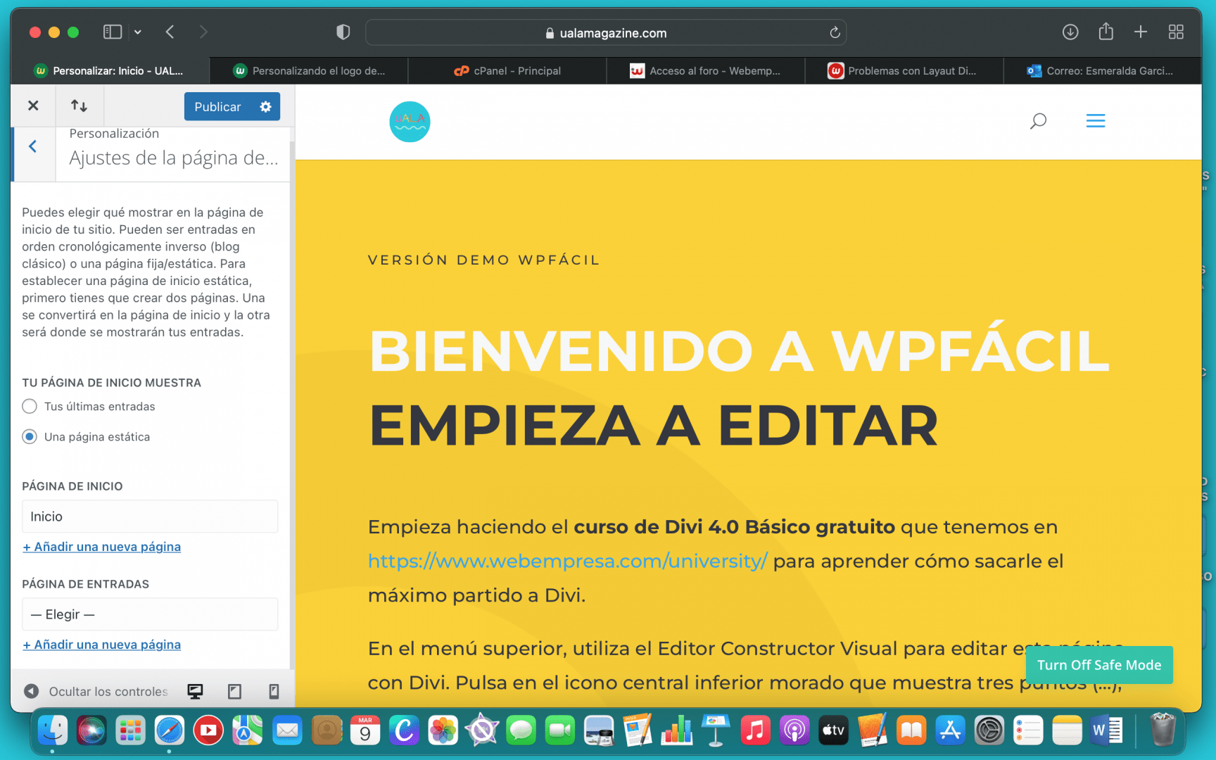Screen dimensions: 1216x760
Task: Open the Página de inicio dropdown
Action: pyautogui.click(x=150, y=517)
